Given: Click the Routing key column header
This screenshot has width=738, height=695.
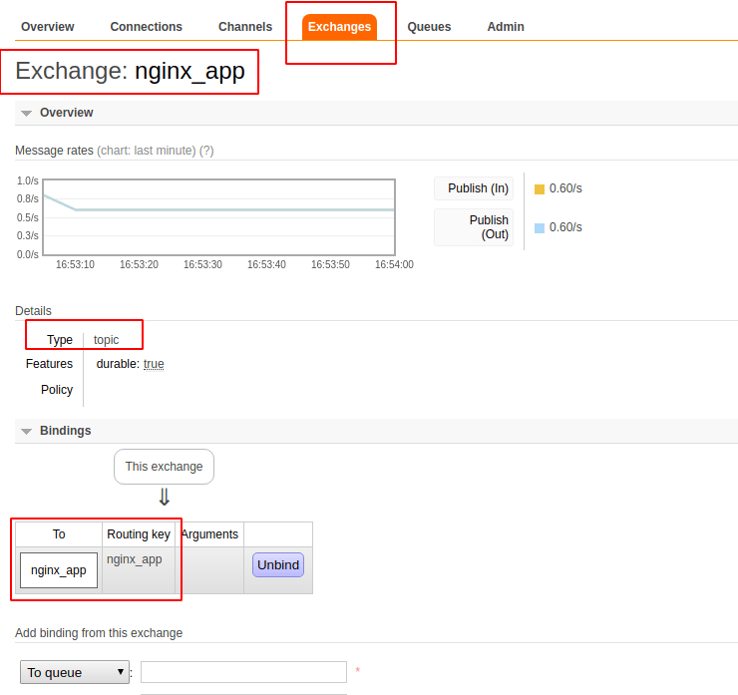Looking at the screenshot, I should tap(139, 534).
